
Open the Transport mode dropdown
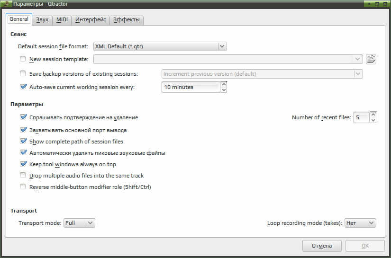coord(79,223)
